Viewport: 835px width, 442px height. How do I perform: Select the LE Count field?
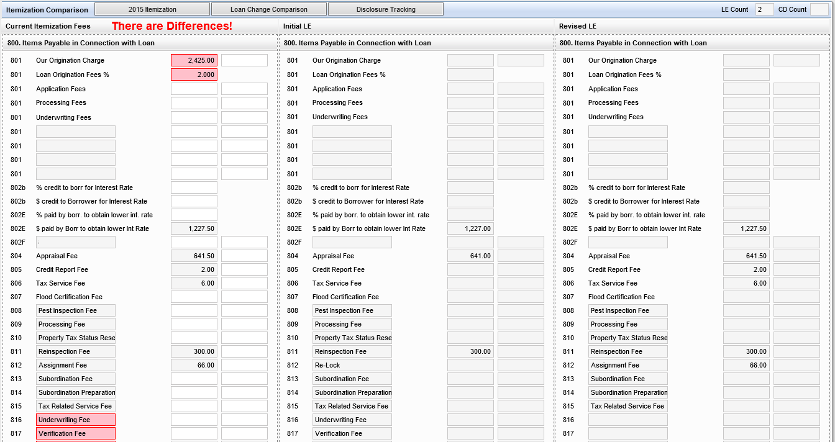[764, 9]
